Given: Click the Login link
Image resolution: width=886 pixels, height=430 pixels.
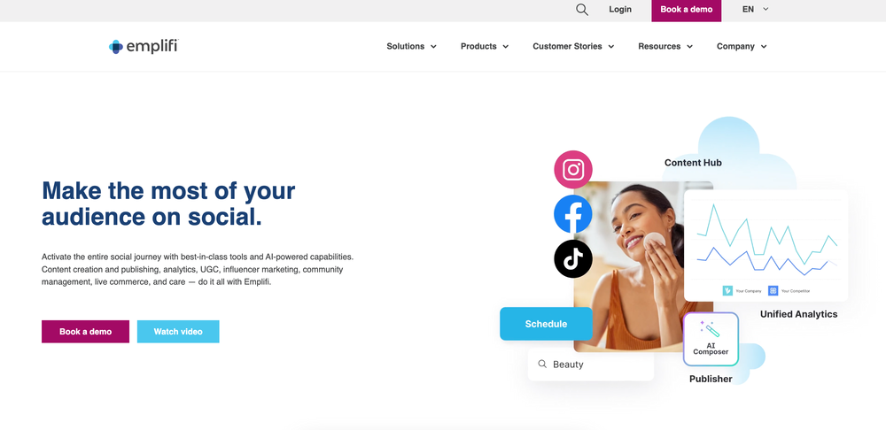Looking at the screenshot, I should 620,10.
